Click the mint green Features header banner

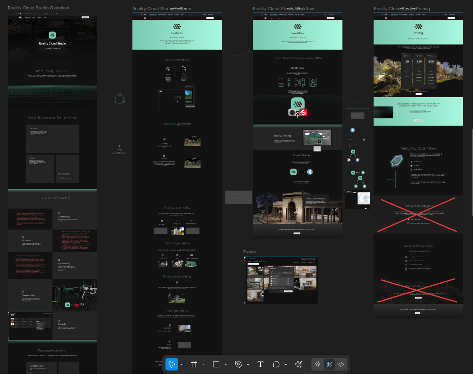177,35
